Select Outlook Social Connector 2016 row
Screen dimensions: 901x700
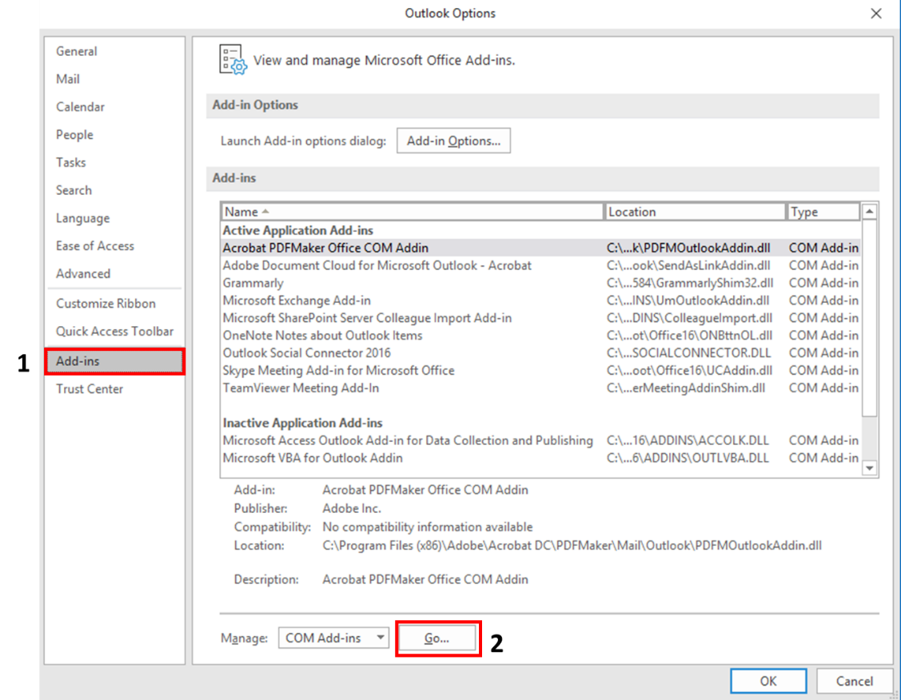click(x=540, y=353)
